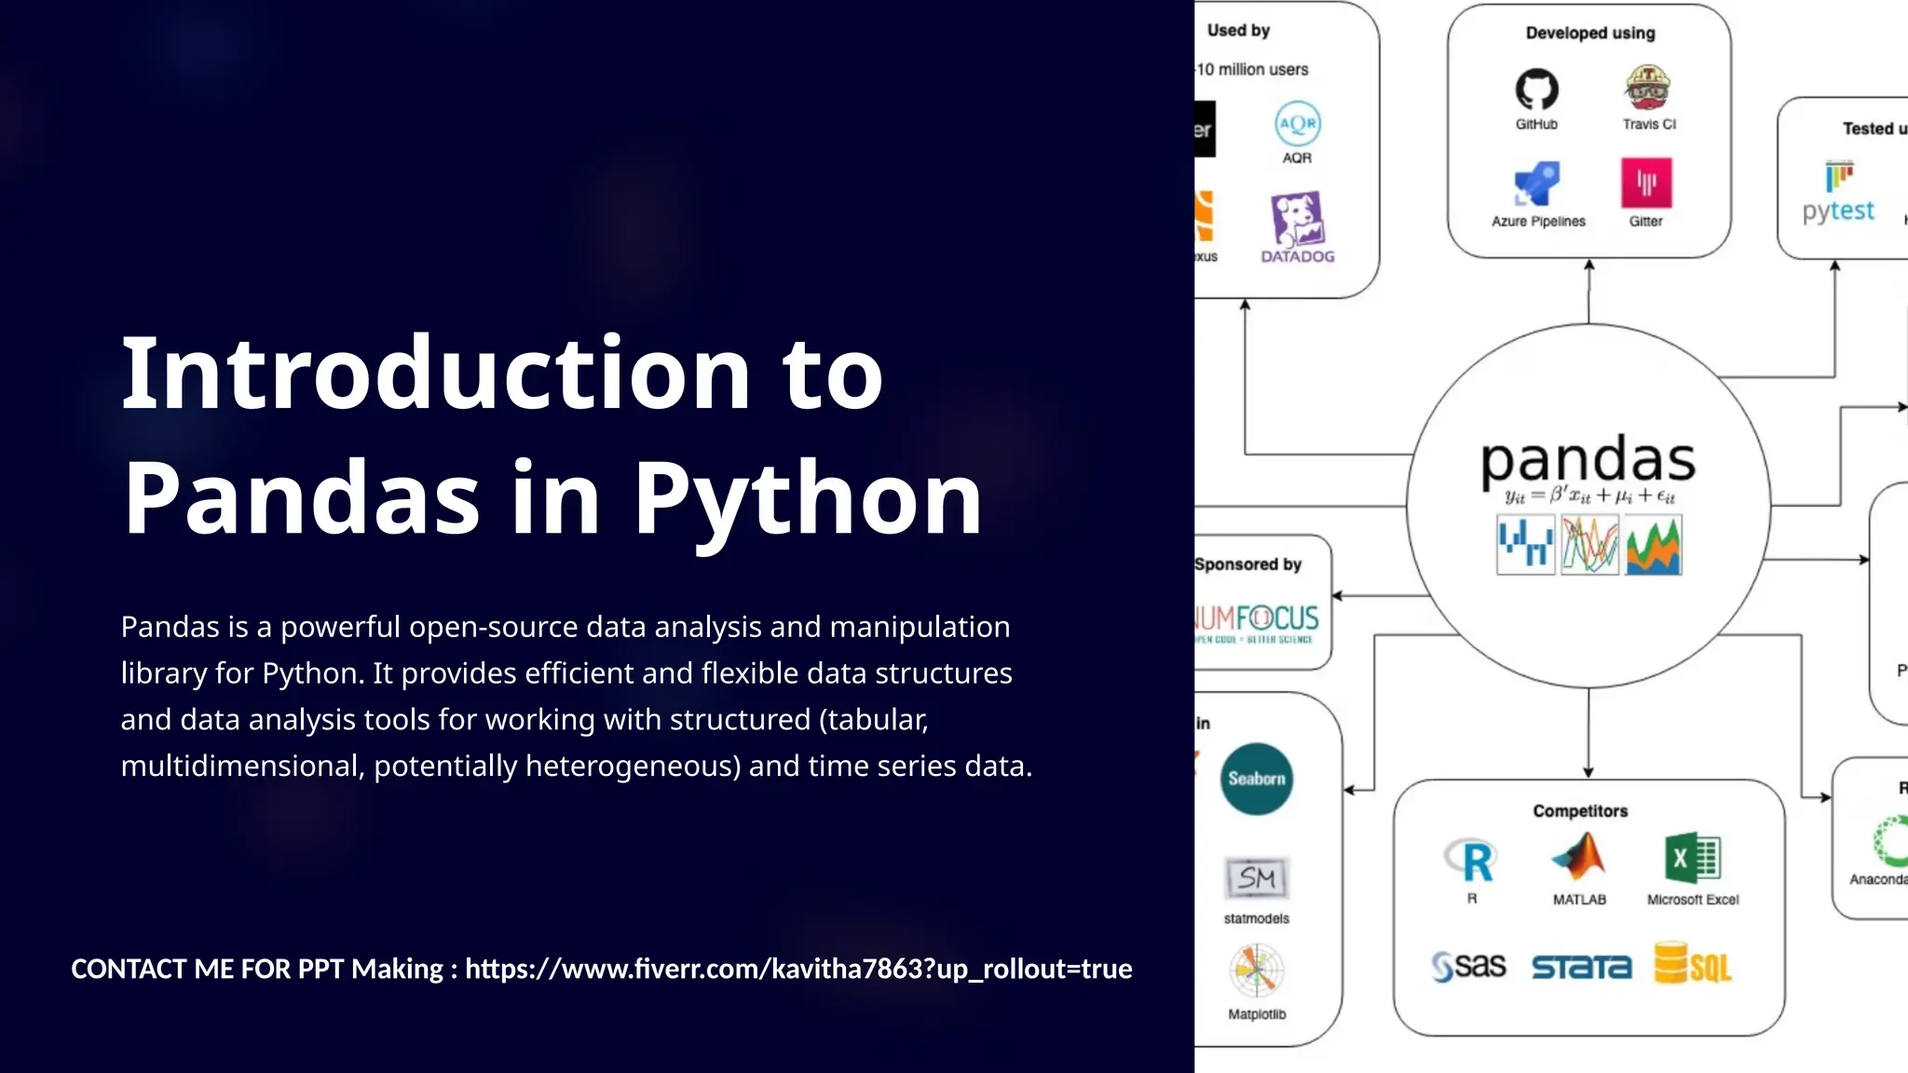The image size is (1908, 1073).
Task: Click the Stata logo
Action: (1581, 967)
